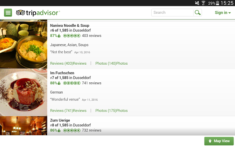View Zum Uerige interior photo thumbnail
235x147 pixels.
point(23,126)
